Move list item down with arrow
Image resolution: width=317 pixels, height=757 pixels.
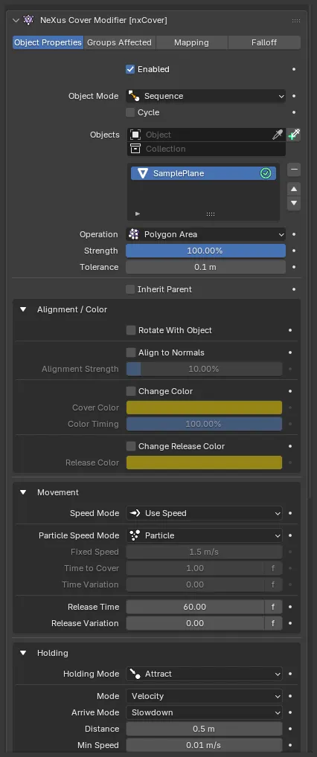(x=294, y=203)
